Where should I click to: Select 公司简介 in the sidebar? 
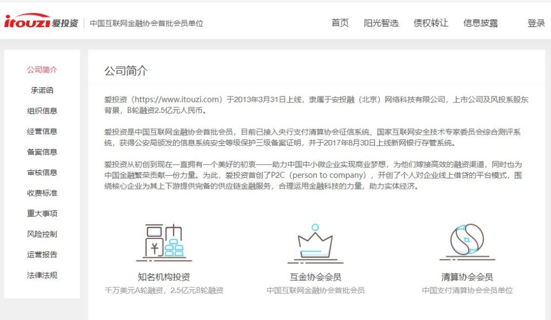(42, 70)
